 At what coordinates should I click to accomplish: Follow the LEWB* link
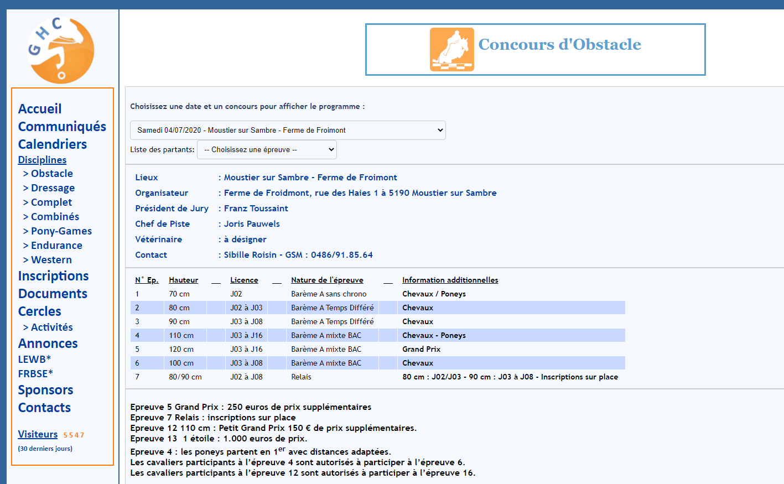tap(34, 360)
